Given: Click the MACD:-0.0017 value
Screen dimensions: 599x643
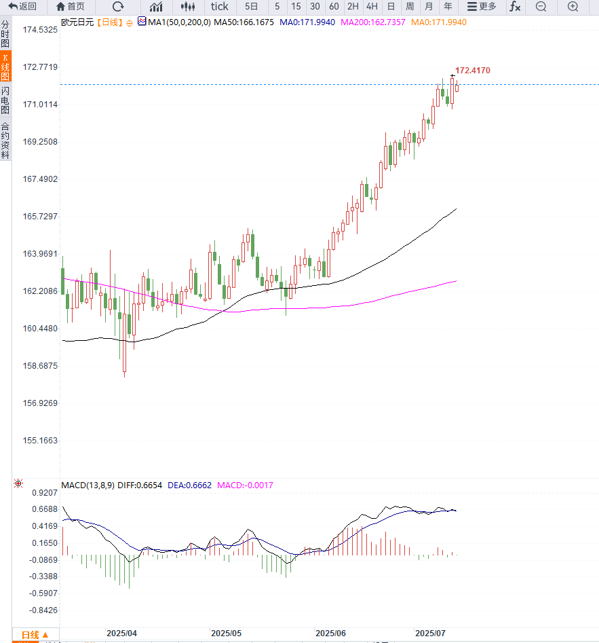Looking at the screenshot, I should 245,485.
